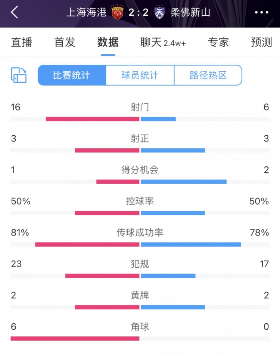Tap the 上海海港 team name
This screenshot has width=280, height=354.
(x=87, y=12)
